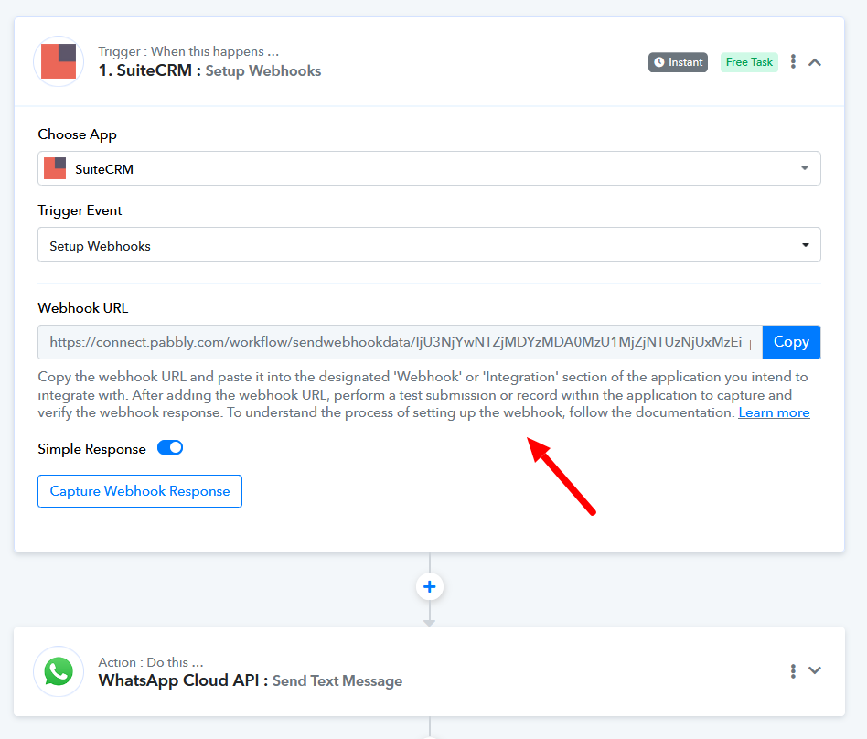Click the '1. SuiteCRM : Setup Webhooks' title
Image resolution: width=867 pixels, height=739 pixels.
click(x=209, y=70)
